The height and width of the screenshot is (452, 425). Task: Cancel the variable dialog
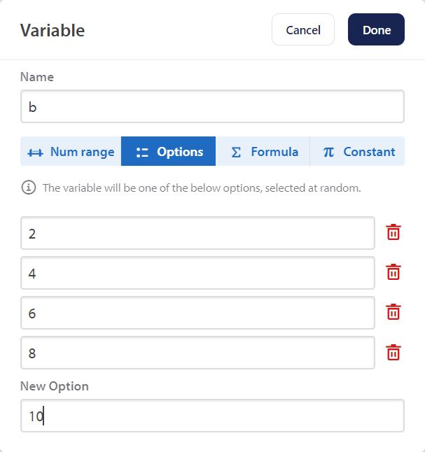(303, 30)
